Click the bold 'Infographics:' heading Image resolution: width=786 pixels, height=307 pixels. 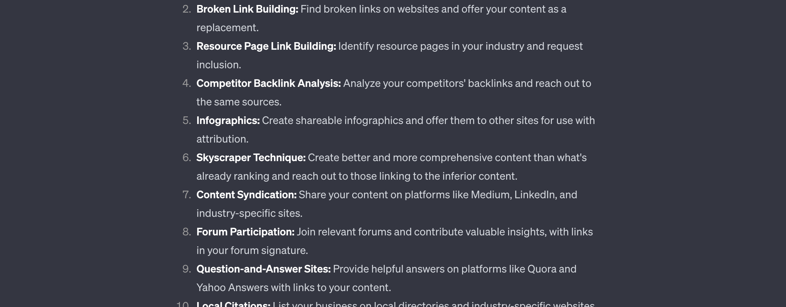pos(228,120)
